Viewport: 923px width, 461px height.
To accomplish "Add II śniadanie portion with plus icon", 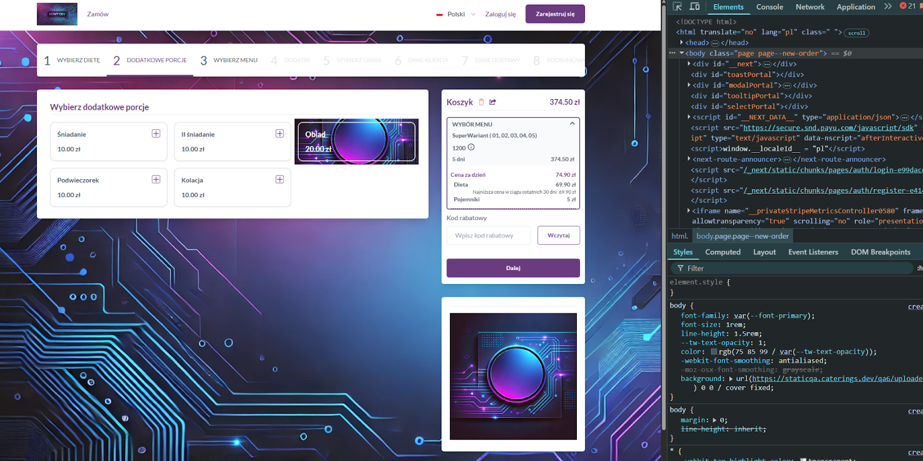I will point(280,134).
